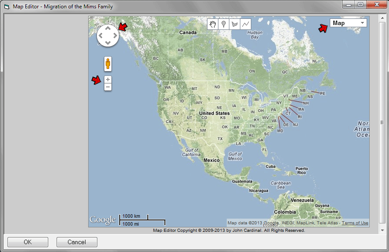Click the Colombia label on map
389x252 pixels.
click(285, 212)
